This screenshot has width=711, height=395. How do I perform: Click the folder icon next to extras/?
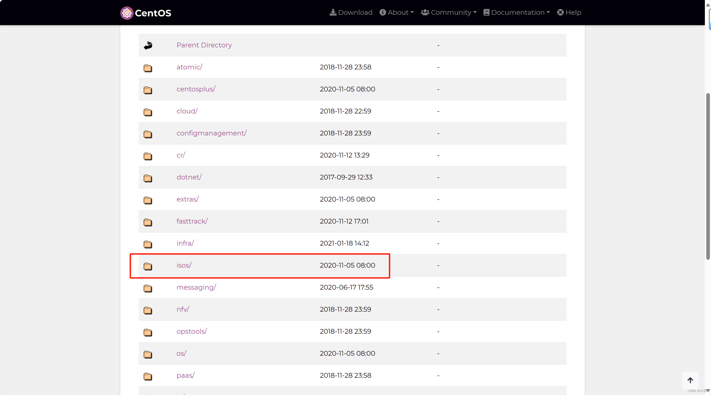tap(148, 200)
